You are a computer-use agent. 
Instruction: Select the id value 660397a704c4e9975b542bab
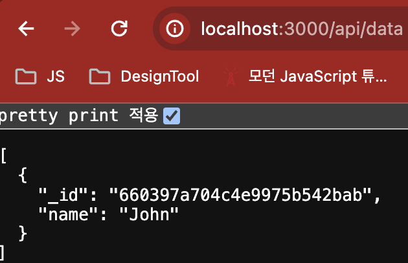pos(240,195)
